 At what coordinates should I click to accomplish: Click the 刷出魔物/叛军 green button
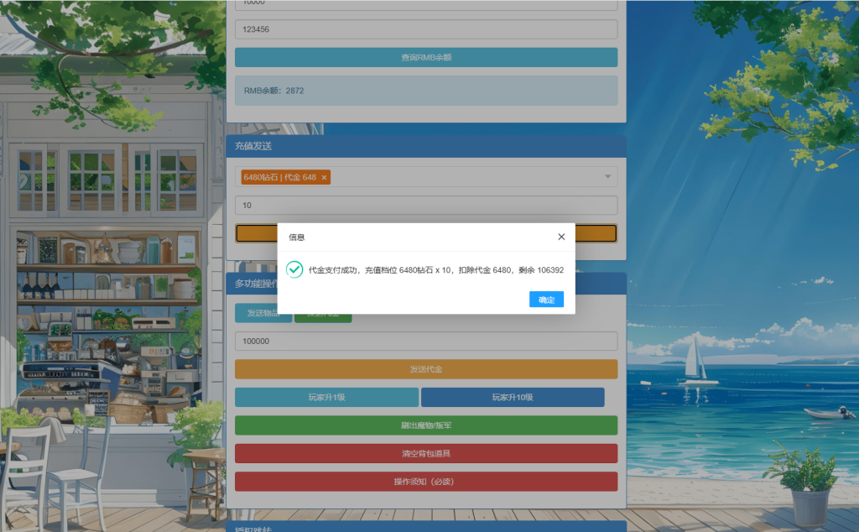426,425
